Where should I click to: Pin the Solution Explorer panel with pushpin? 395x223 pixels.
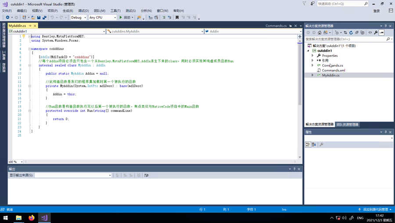point(386,26)
